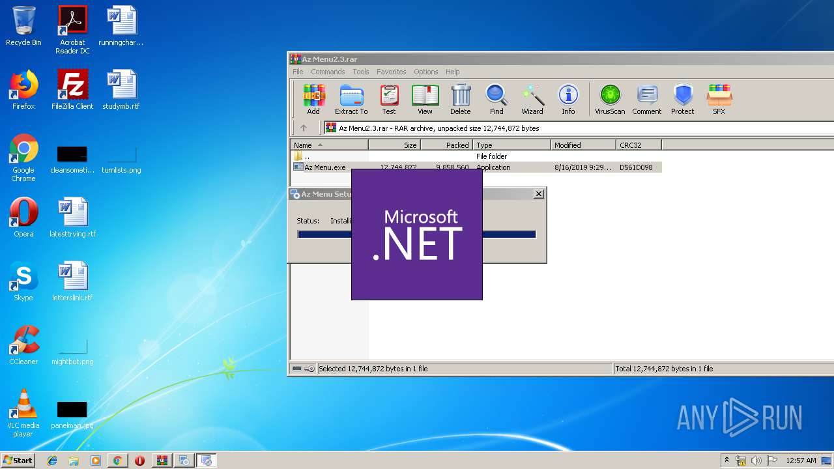Launch the Wizard tool
This screenshot has height=469, width=834.
click(x=532, y=100)
